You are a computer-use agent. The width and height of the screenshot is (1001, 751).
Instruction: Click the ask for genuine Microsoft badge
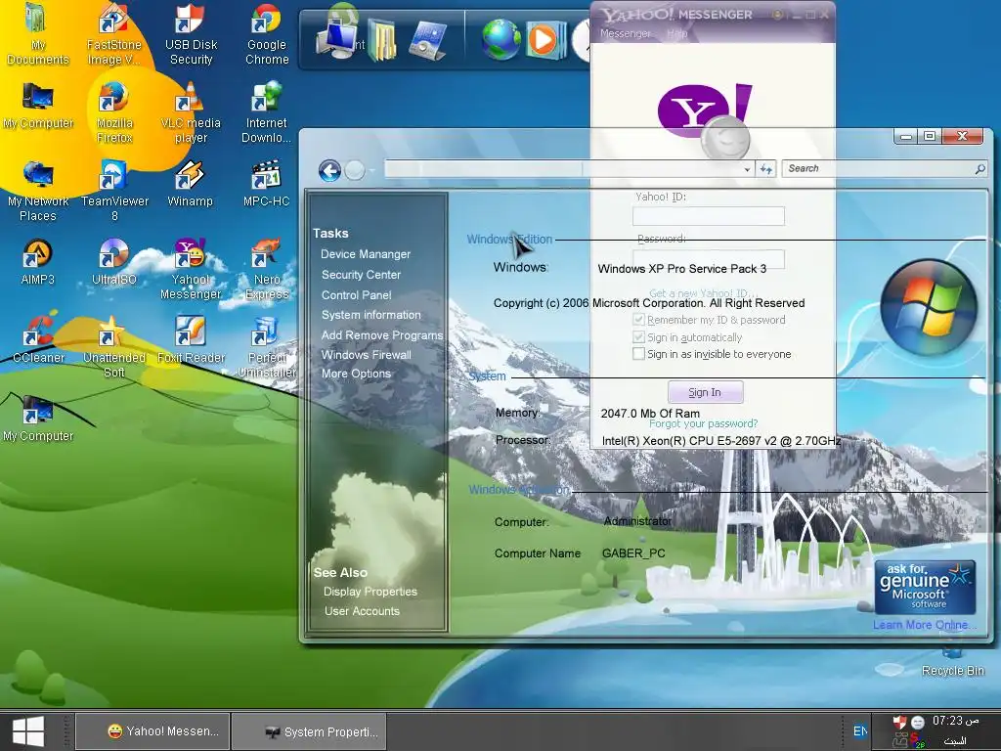click(x=925, y=587)
